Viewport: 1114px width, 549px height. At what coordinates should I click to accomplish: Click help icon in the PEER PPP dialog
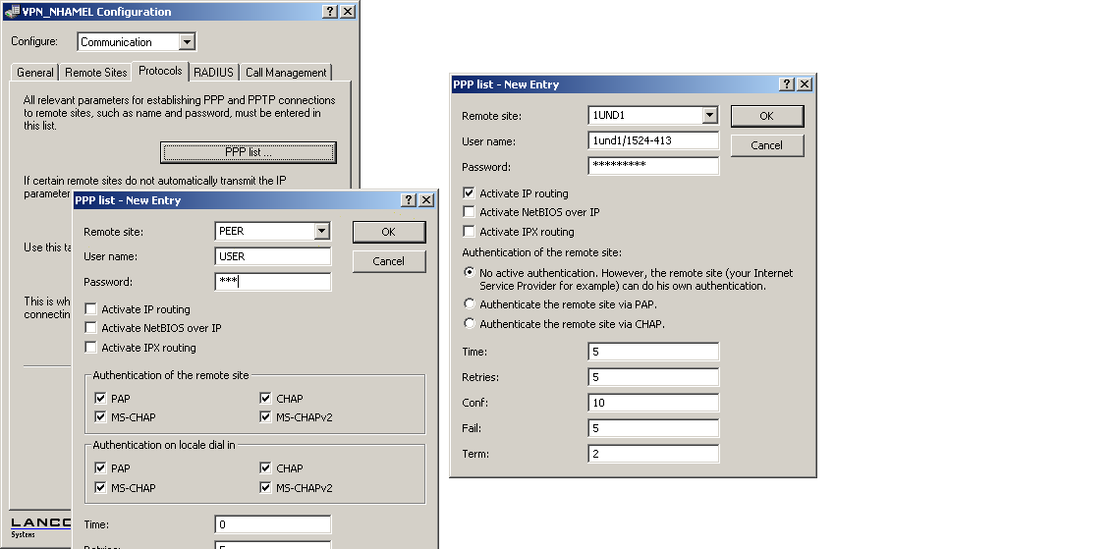click(x=409, y=200)
